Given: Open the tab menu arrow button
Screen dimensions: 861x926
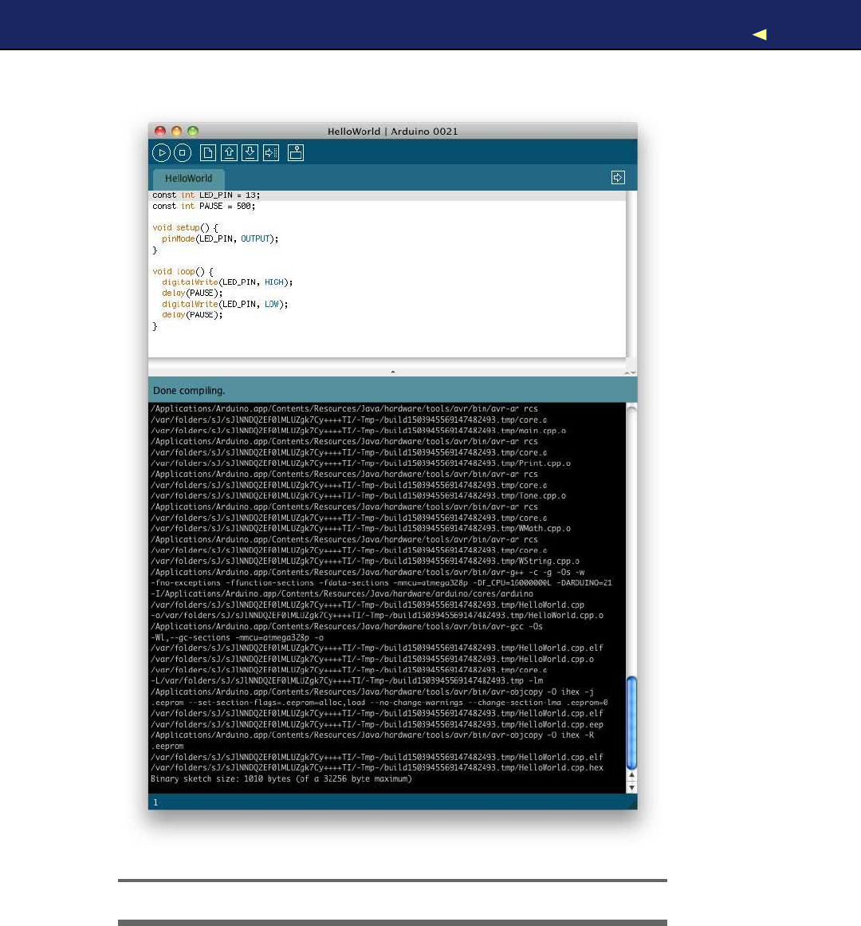Looking at the screenshot, I should click(x=618, y=178).
